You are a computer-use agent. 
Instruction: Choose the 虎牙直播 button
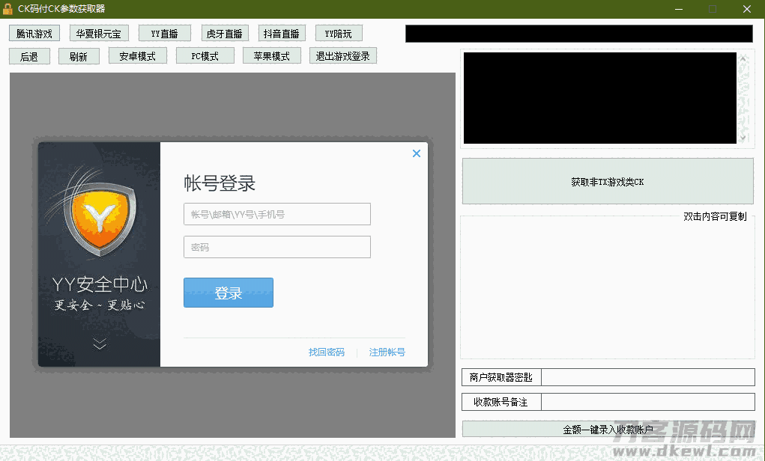coord(225,34)
